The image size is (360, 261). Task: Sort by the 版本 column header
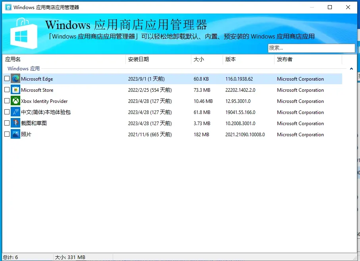click(x=248, y=59)
